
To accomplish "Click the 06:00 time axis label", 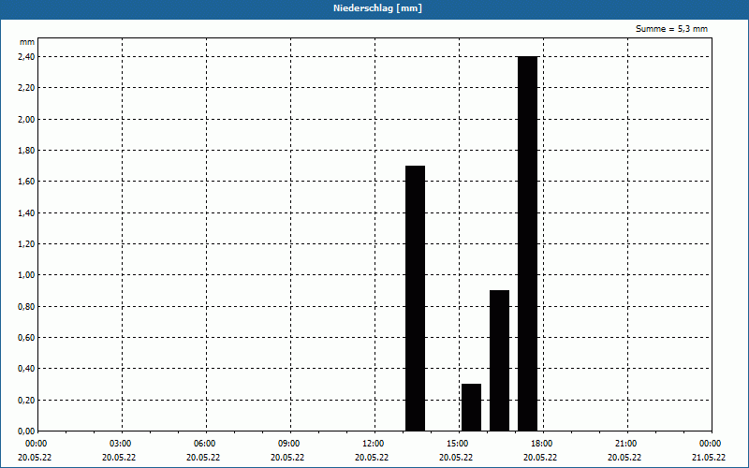I will click(x=205, y=444).
